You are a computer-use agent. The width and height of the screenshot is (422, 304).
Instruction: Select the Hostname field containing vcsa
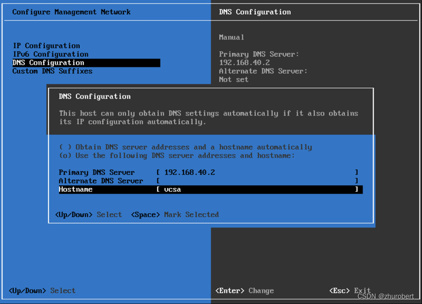coord(210,189)
